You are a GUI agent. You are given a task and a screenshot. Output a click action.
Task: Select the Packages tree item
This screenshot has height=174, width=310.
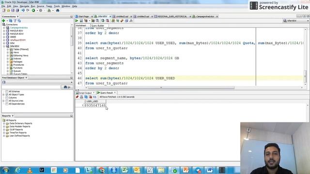click(17, 62)
